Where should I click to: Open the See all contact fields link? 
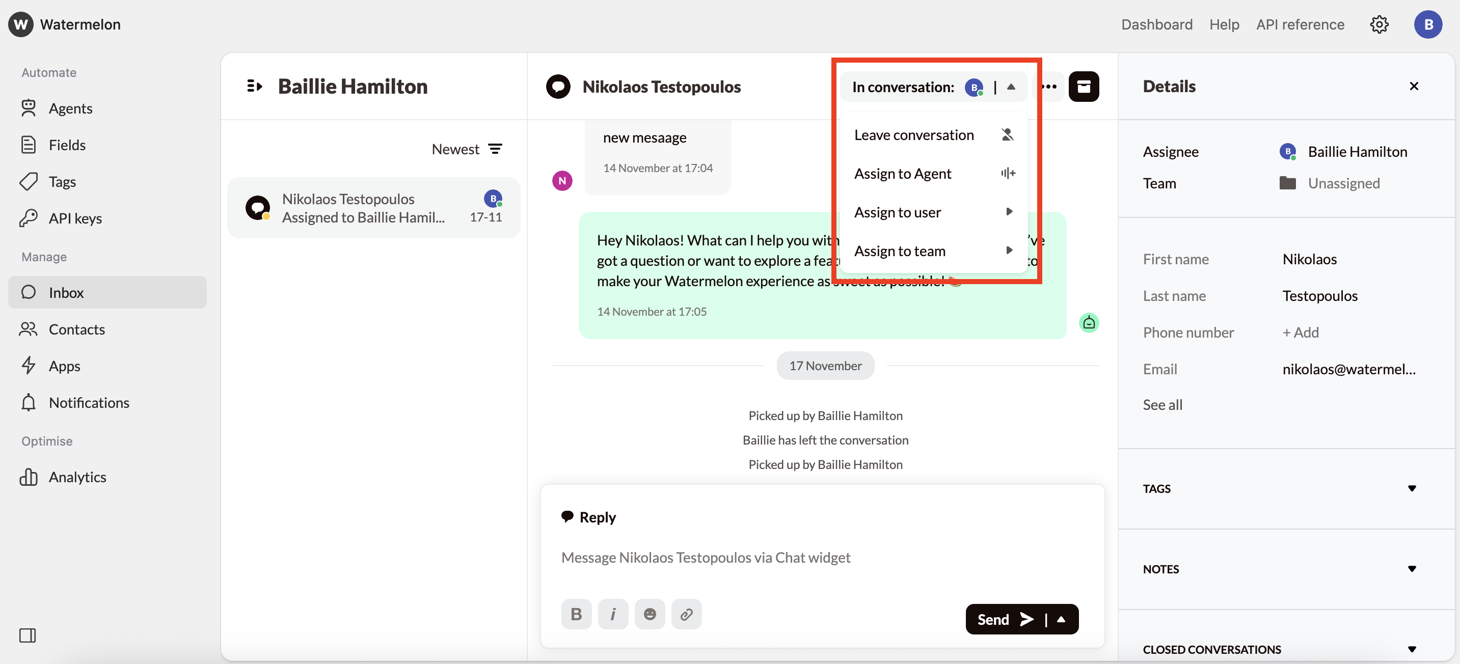1162,404
